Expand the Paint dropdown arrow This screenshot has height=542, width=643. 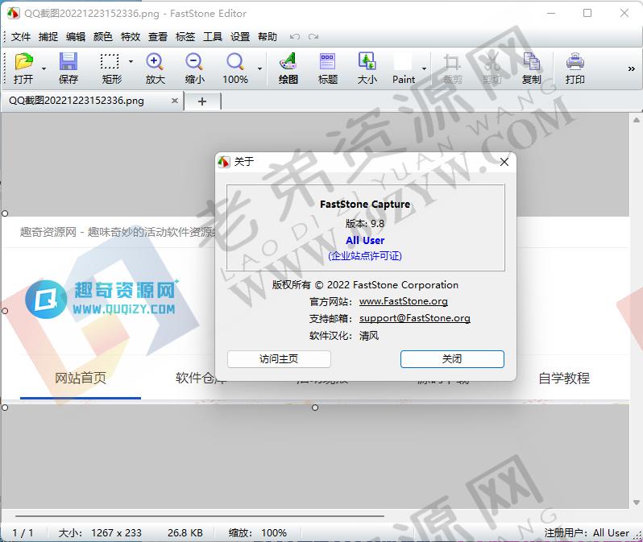pos(425,68)
